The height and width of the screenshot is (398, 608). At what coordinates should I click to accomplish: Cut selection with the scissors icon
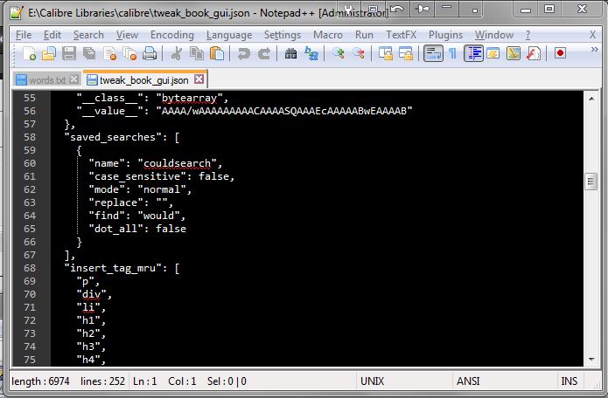[x=177, y=53]
